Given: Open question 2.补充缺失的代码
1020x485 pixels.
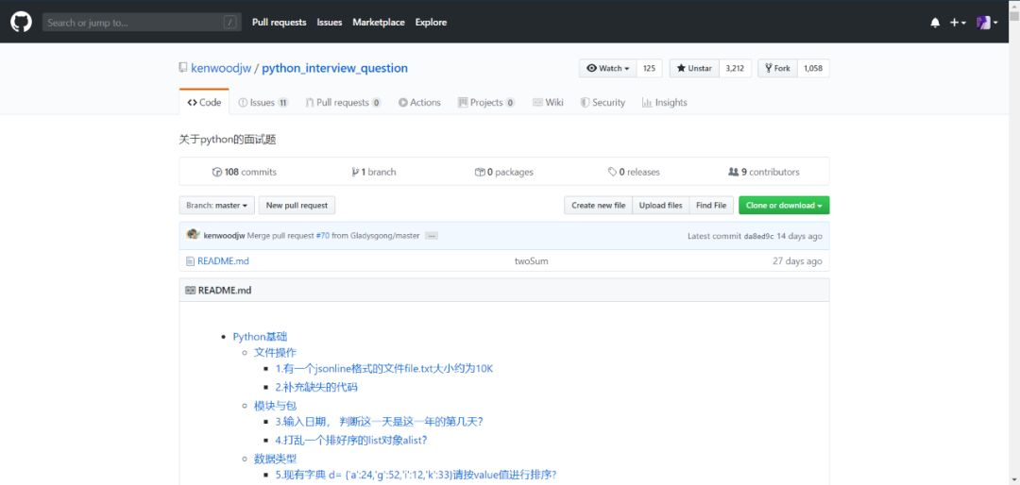Looking at the screenshot, I should pyautogui.click(x=316, y=388).
